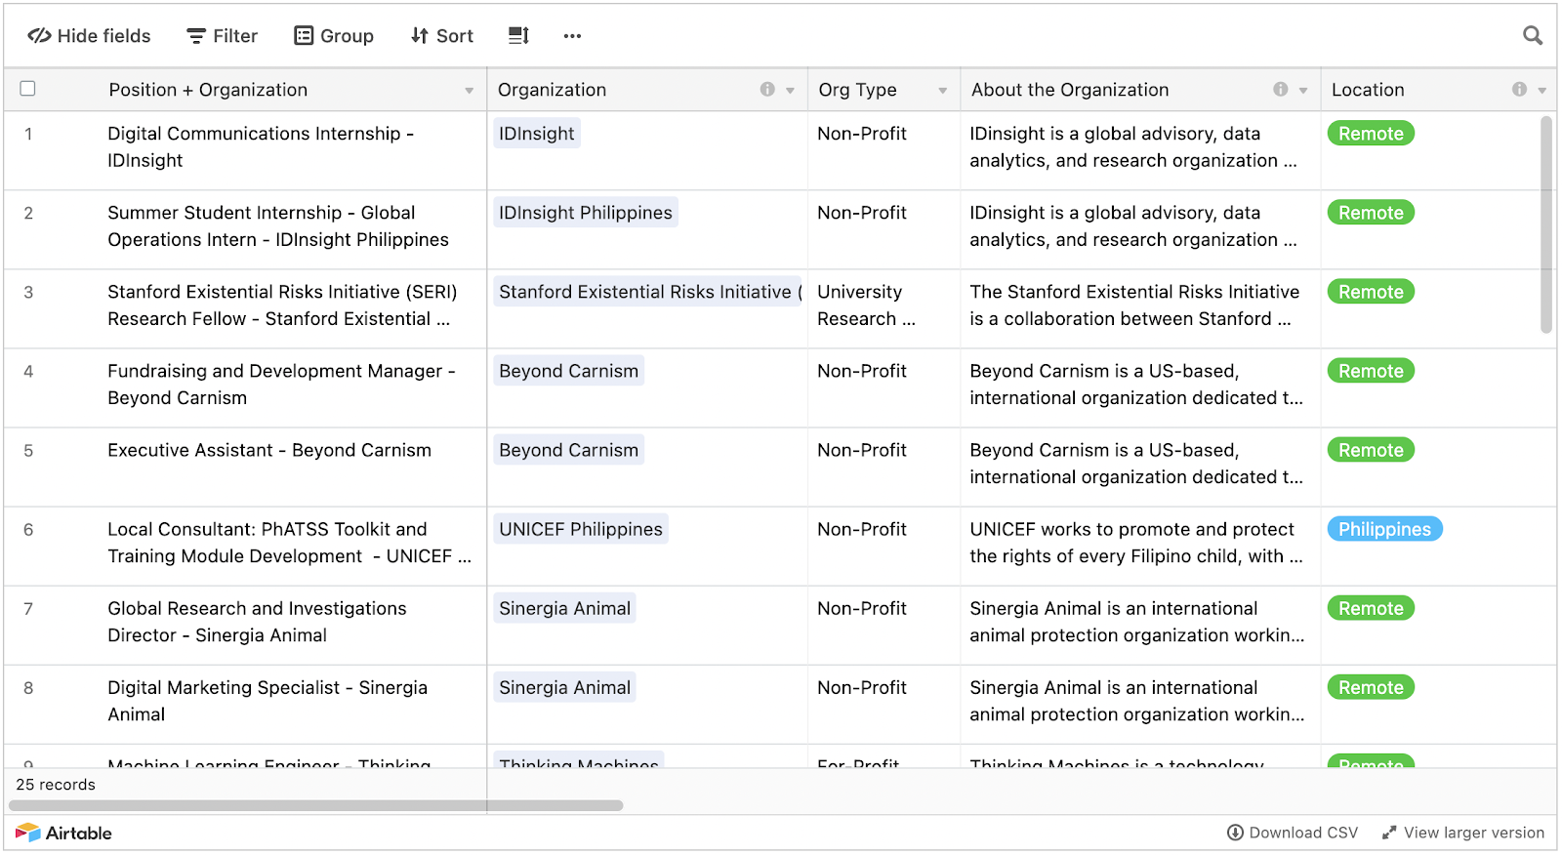
Task: Click Beyond Carnism chip in row 5
Action: pyautogui.click(x=569, y=450)
